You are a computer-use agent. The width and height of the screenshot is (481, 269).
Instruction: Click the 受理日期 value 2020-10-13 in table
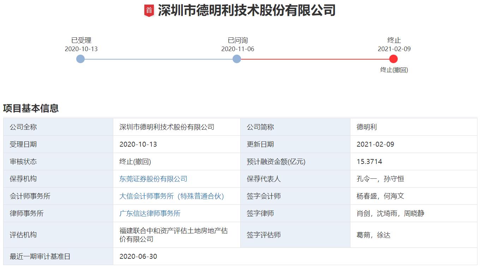[x=138, y=144]
